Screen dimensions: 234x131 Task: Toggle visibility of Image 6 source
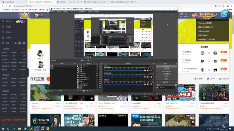[x=97, y=68]
